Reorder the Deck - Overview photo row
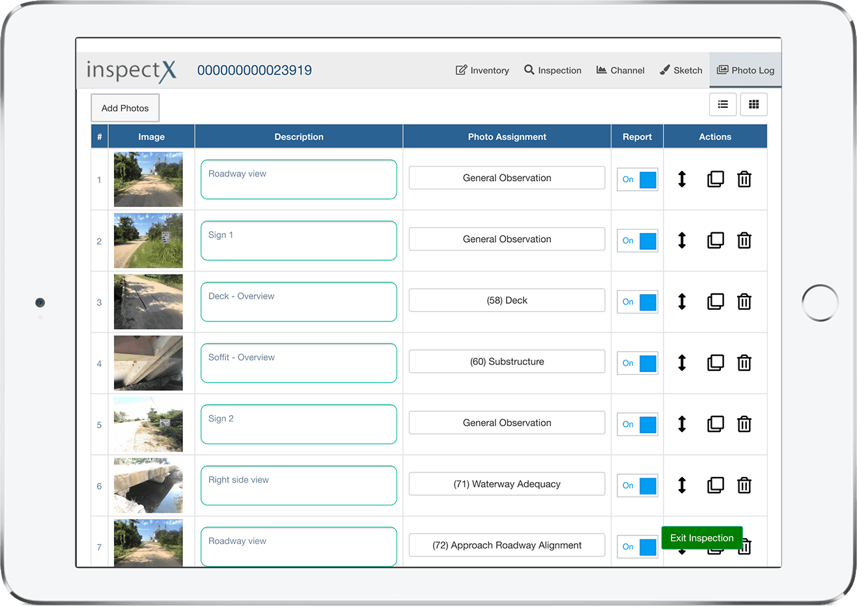 (x=682, y=301)
